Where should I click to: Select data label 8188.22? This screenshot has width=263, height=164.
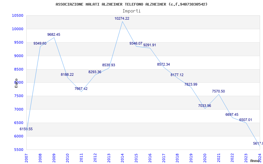pyautogui.click(x=67, y=75)
